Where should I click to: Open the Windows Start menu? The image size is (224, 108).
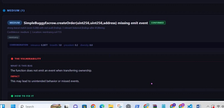click(13, 106)
